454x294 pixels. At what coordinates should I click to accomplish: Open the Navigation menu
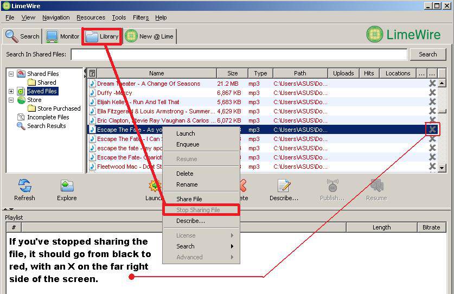[56, 18]
